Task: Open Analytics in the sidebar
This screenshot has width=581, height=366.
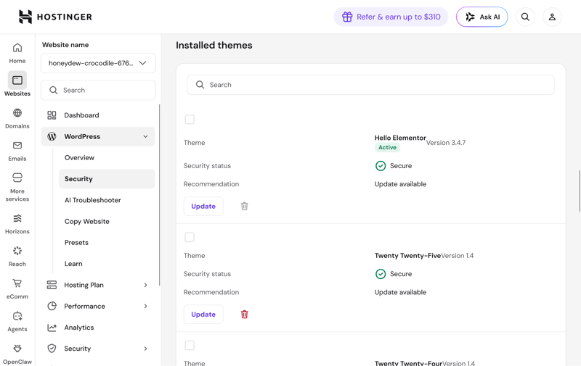Action: tap(98, 328)
